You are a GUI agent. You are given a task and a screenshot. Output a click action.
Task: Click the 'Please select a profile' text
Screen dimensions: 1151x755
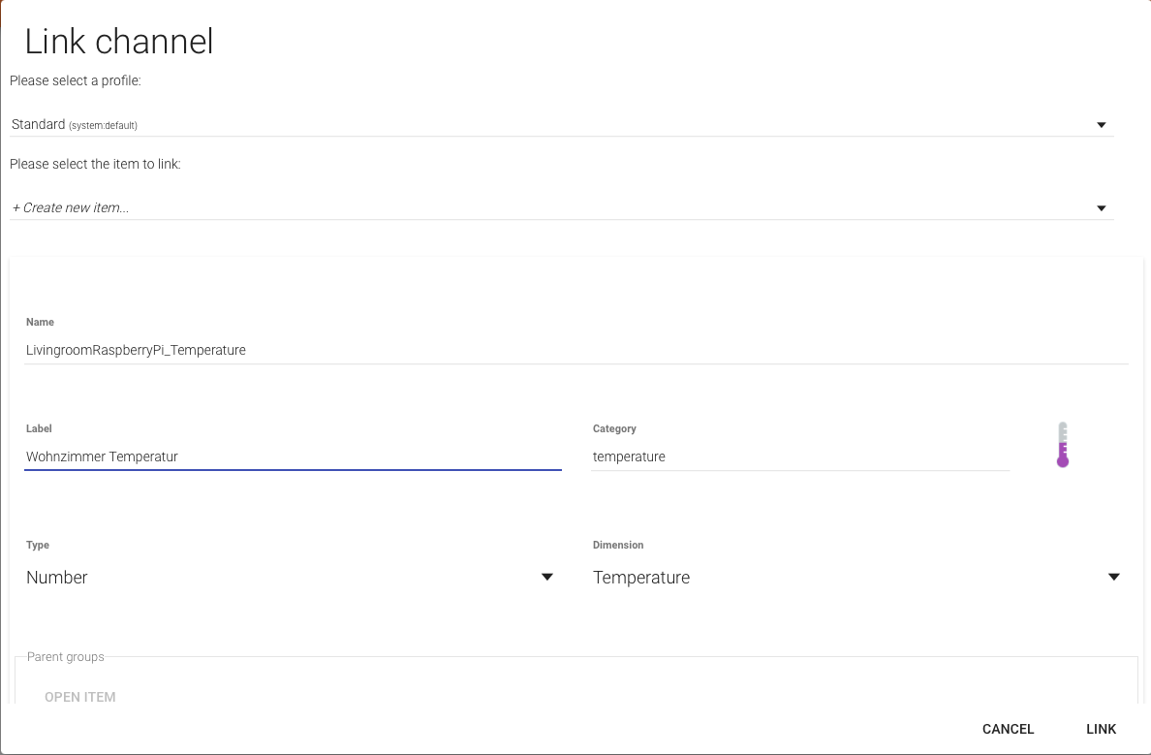click(76, 80)
